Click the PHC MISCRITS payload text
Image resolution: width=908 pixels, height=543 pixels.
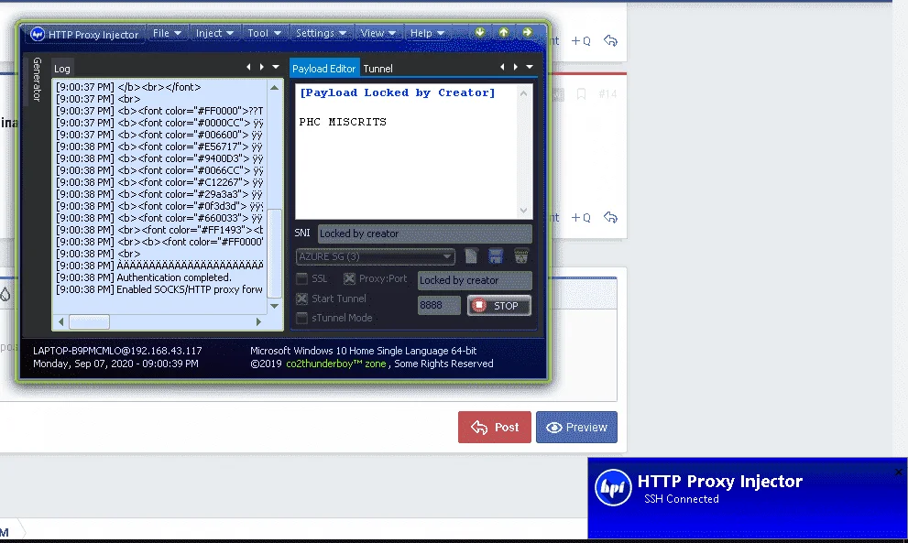[x=343, y=122]
